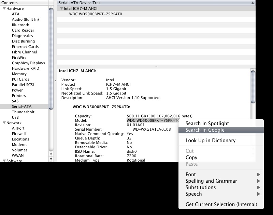Click the revision value 01.01A01
Image resolution: width=273 pixels, height=215 pixels.
(135, 125)
